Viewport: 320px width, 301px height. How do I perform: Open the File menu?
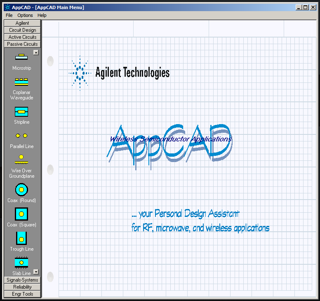click(x=9, y=15)
